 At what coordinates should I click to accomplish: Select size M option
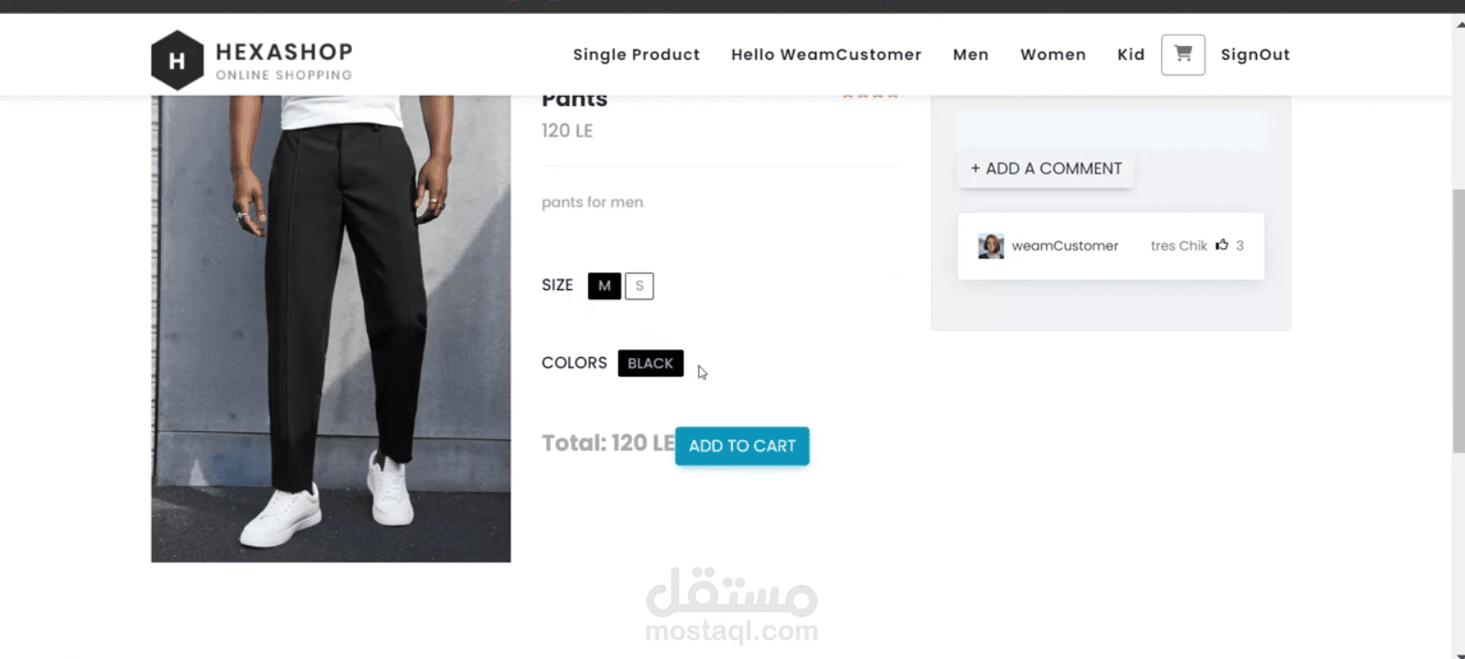click(x=604, y=286)
